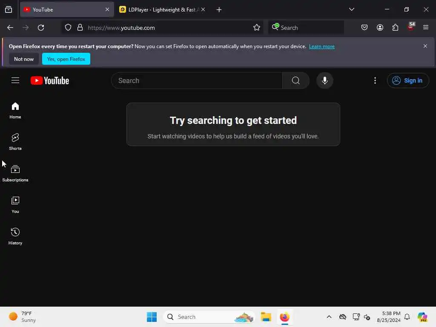
Task: Click Try searching to get started heading
Action: click(233, 120)
